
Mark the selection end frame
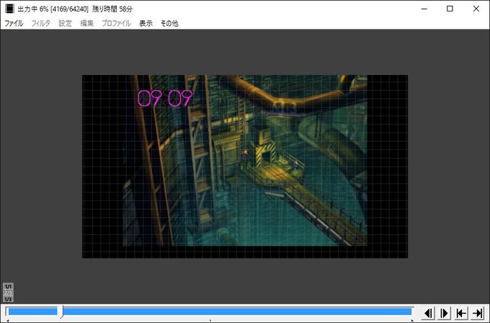(478, 313)
